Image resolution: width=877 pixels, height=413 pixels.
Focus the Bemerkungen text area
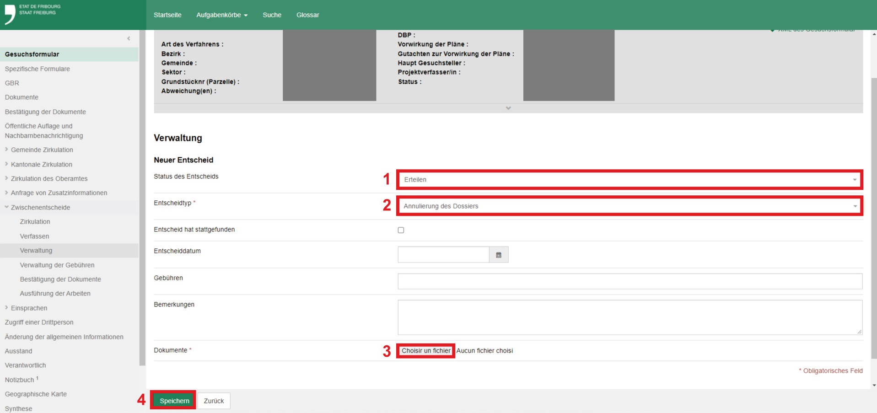tap(630, 317)
